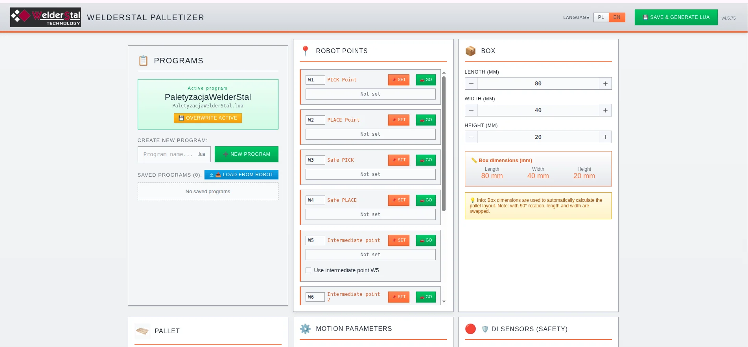The height and width of the screenshot is (347, 748).
Task: Overwrite the active program
Action: tap(208, 118)
